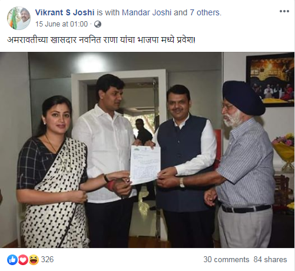Click the framed picture on the wall in photo
The width and height of the screenshot is (295, 271).
[270, 81]
